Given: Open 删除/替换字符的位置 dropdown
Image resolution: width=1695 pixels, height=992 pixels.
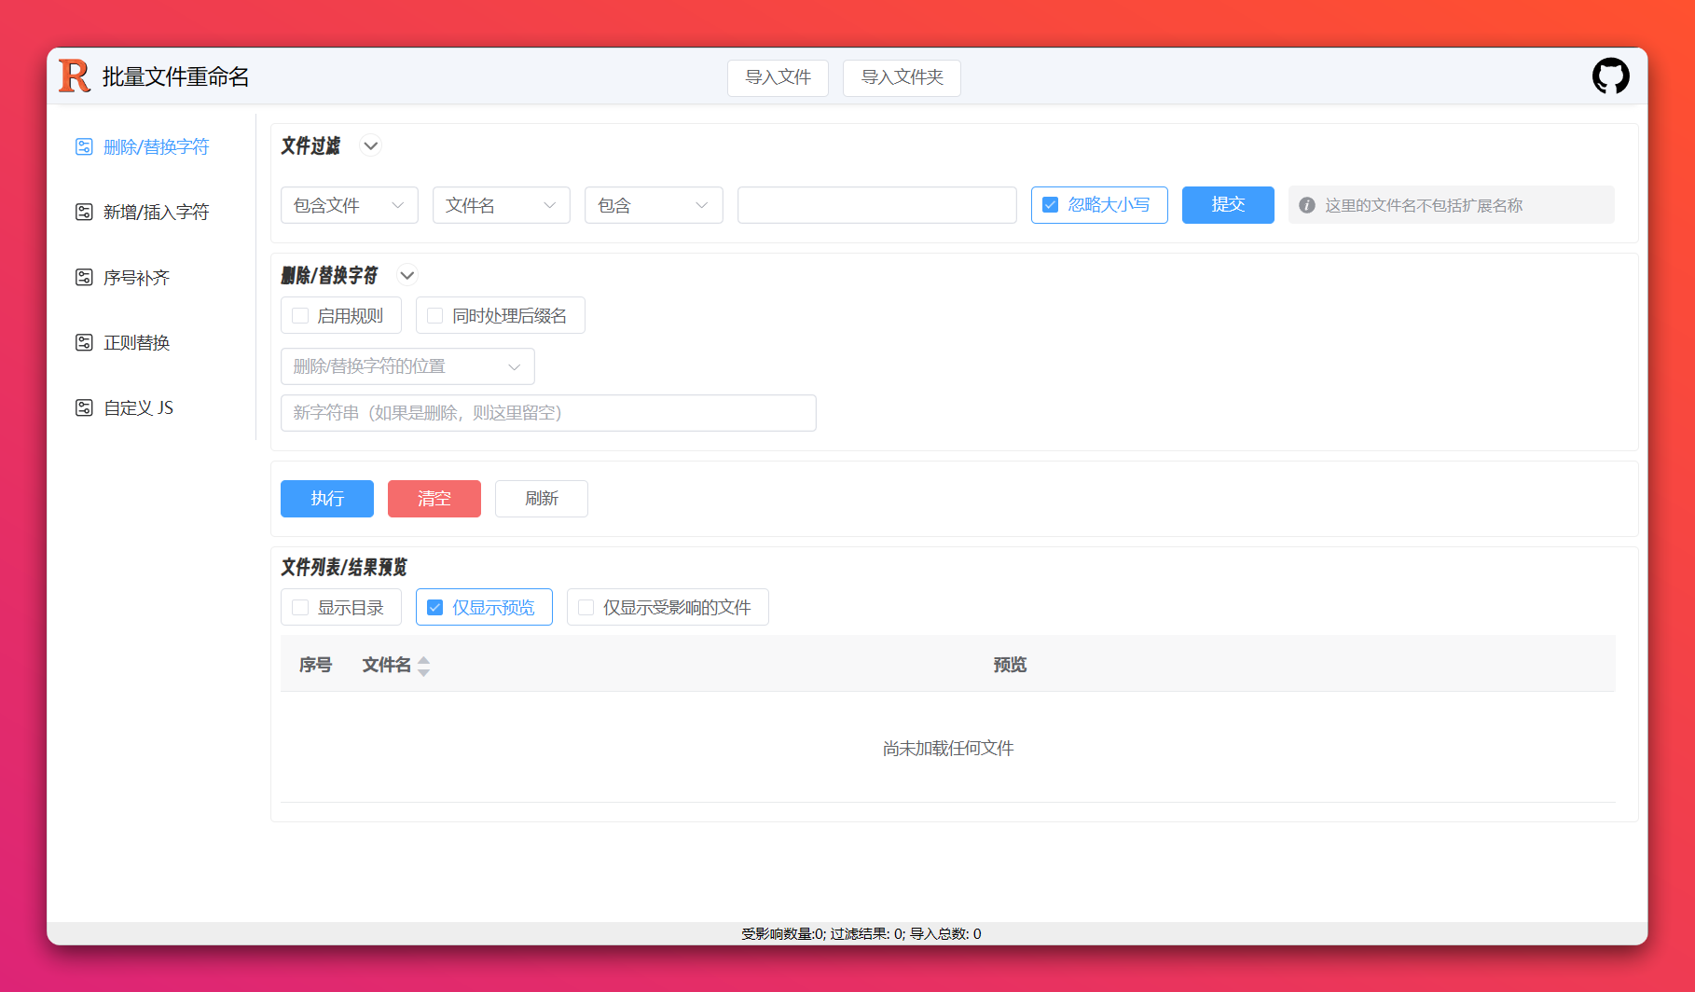Looking at the screenshot, I should (x=407, y=367).
